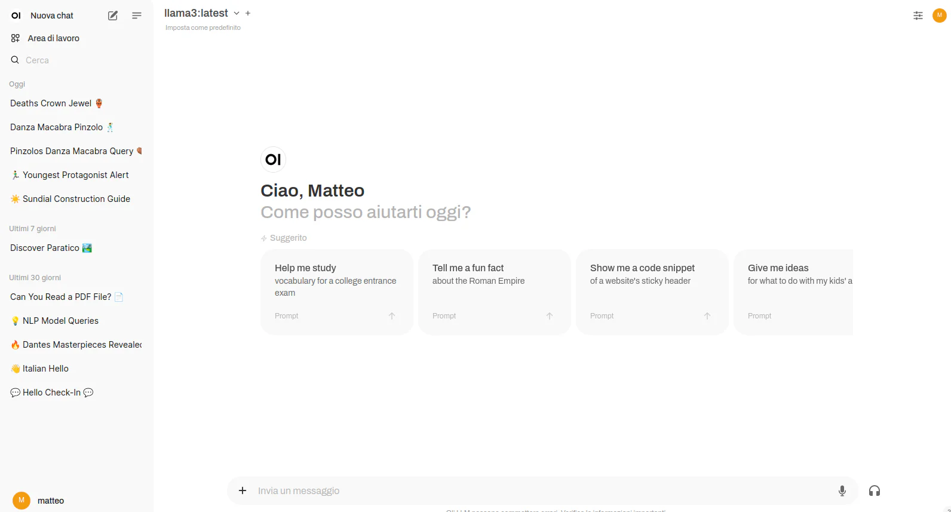Choose the code snippet sticky header suggestion
This screenshot has width=951, height=512.
(652, 292)
